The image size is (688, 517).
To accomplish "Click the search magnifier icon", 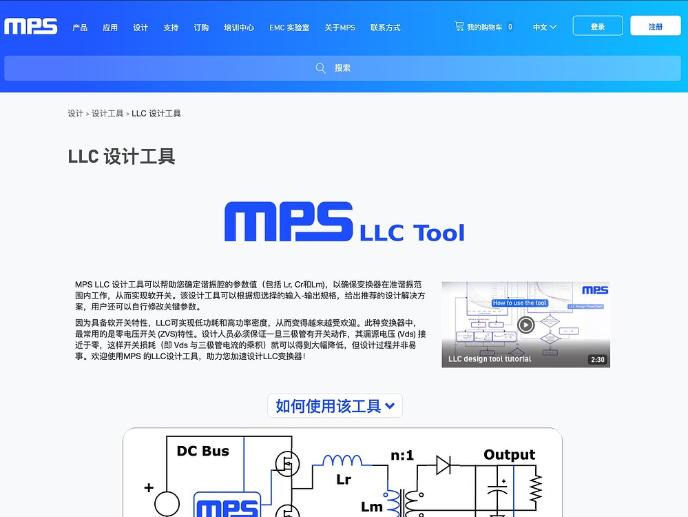I will click(320, 68).
